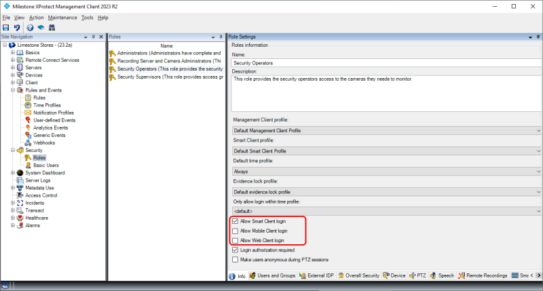Click the Metadata Use icon
The height and width of the screenshot is (291, 543).
20,188
